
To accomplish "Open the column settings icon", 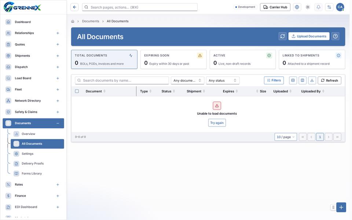I will 302,80.
